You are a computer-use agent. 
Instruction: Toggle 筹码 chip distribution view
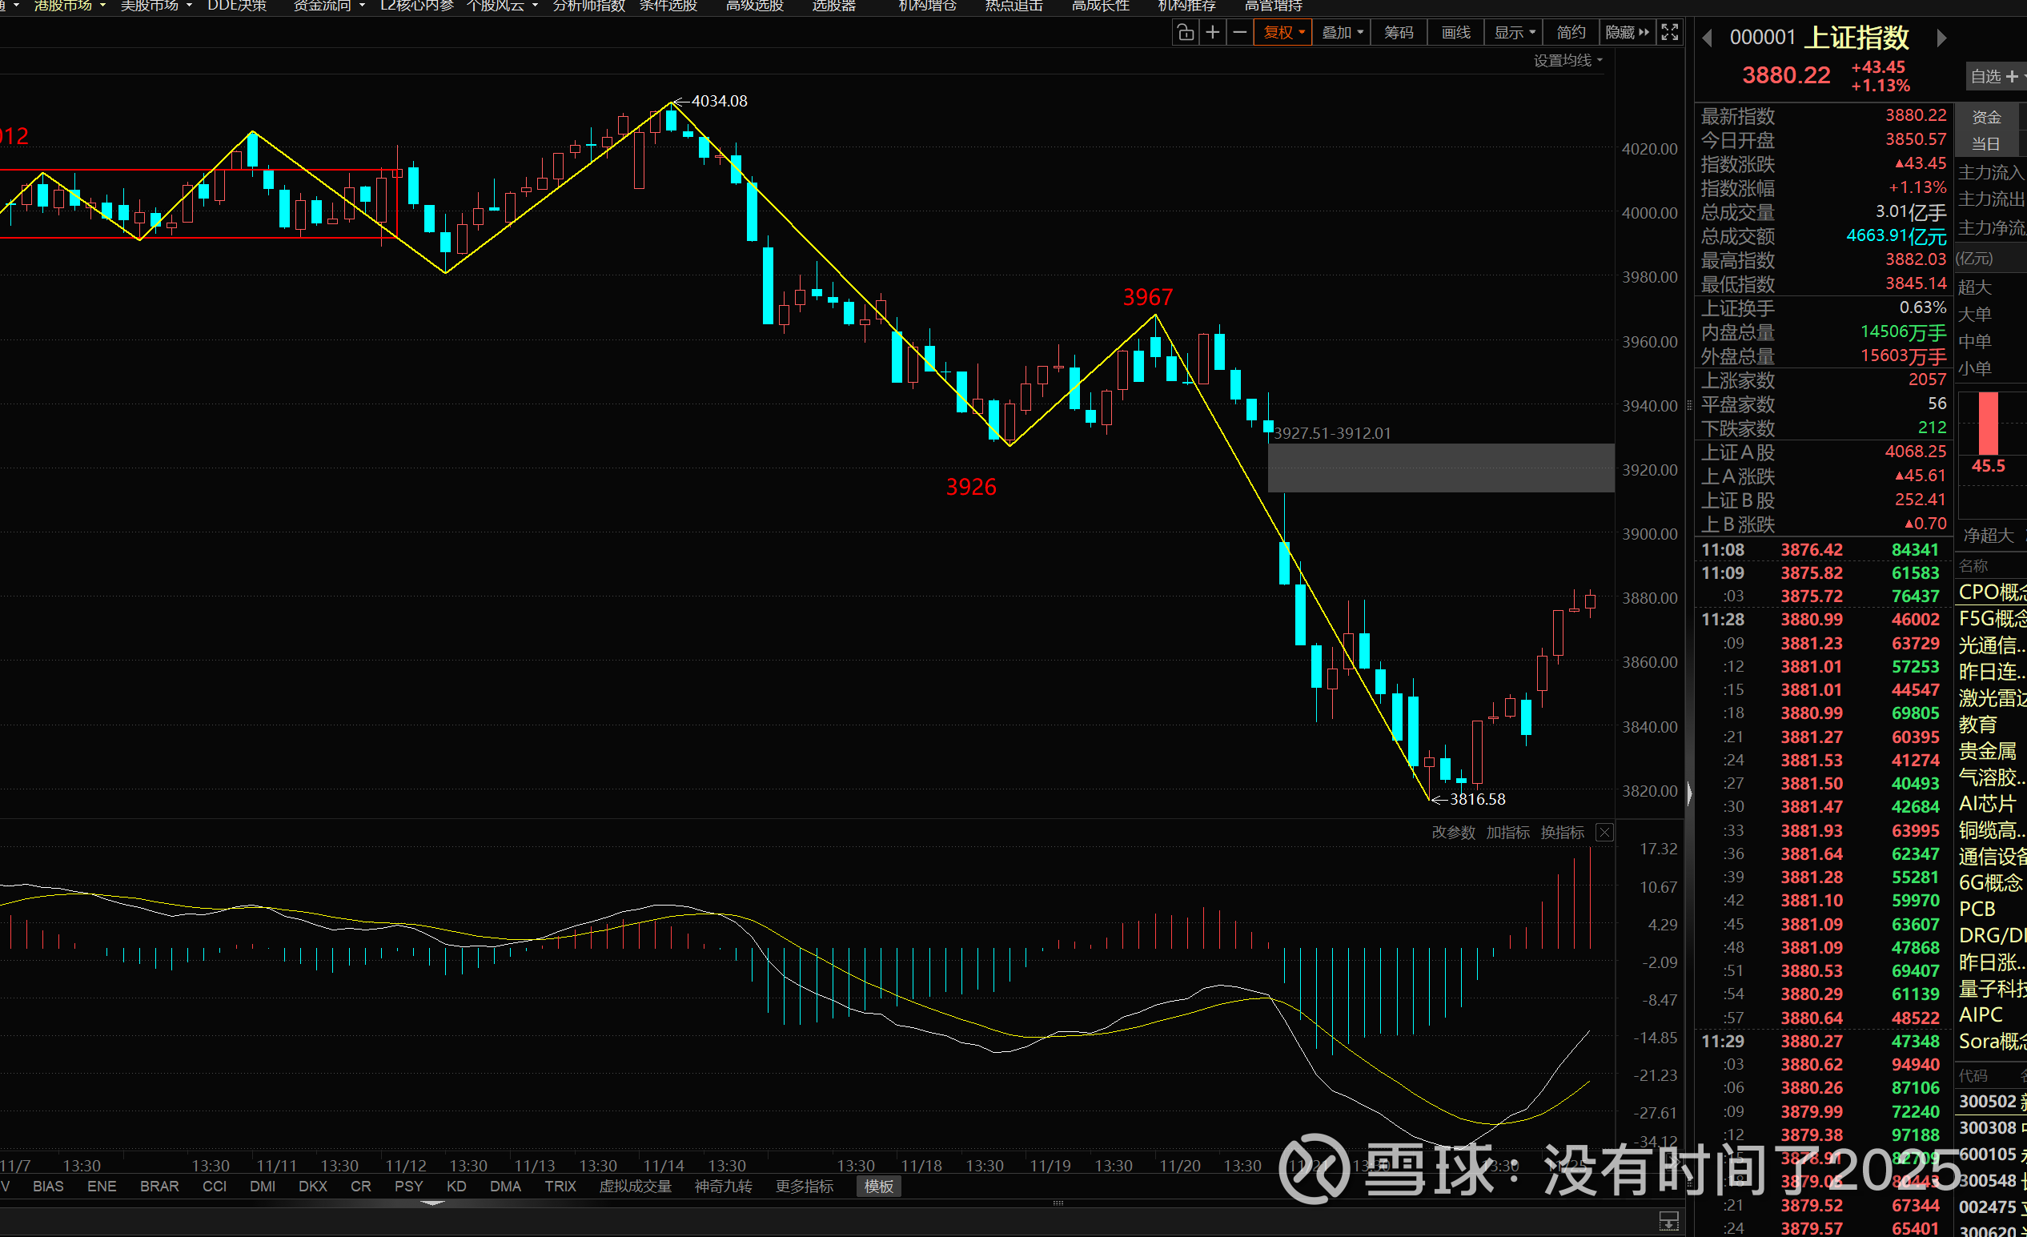pyautogui.click(x=1399, y=33)
